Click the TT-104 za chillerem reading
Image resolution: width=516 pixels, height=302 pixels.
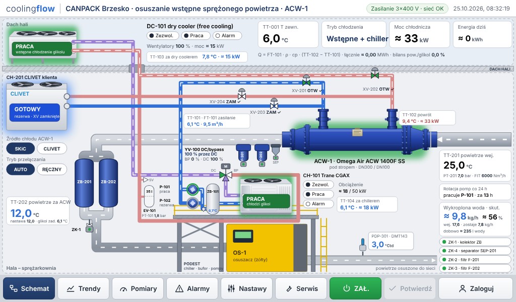(367, 204)
